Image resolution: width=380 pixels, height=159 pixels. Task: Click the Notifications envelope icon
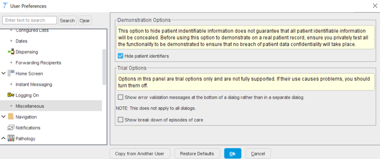pos(11,128)
